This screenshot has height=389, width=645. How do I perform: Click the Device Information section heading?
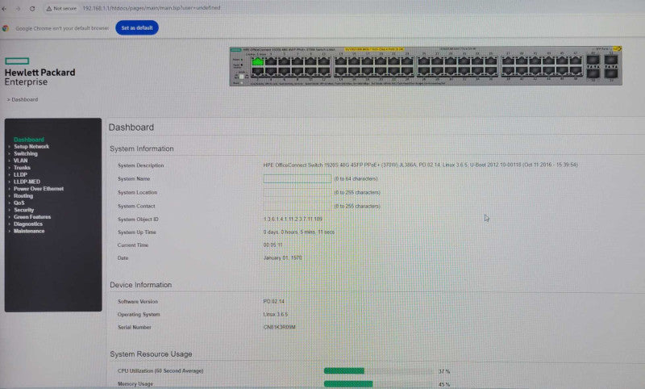(x=140, y=285)
